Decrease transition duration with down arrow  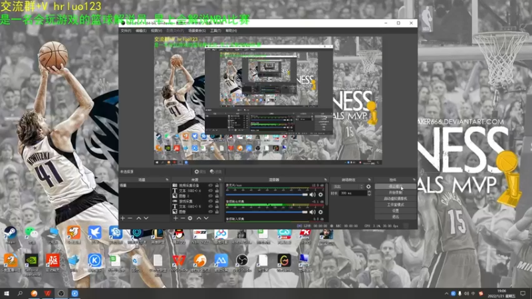pos(369,195)
